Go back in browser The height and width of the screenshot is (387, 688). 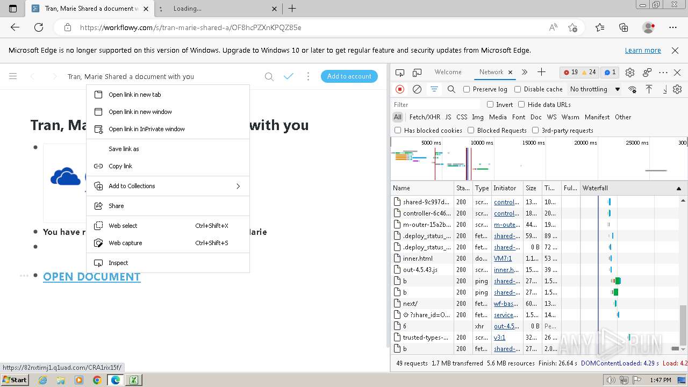coord(15,27)
